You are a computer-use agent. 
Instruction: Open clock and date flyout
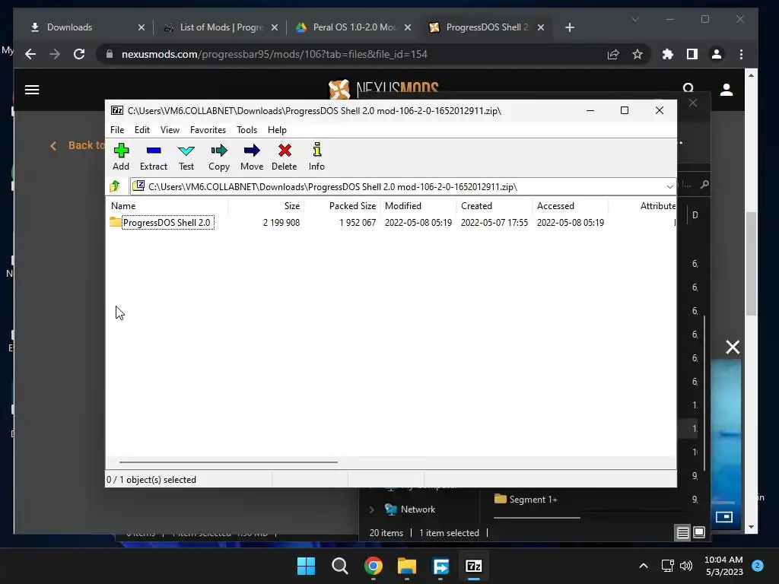723,566
